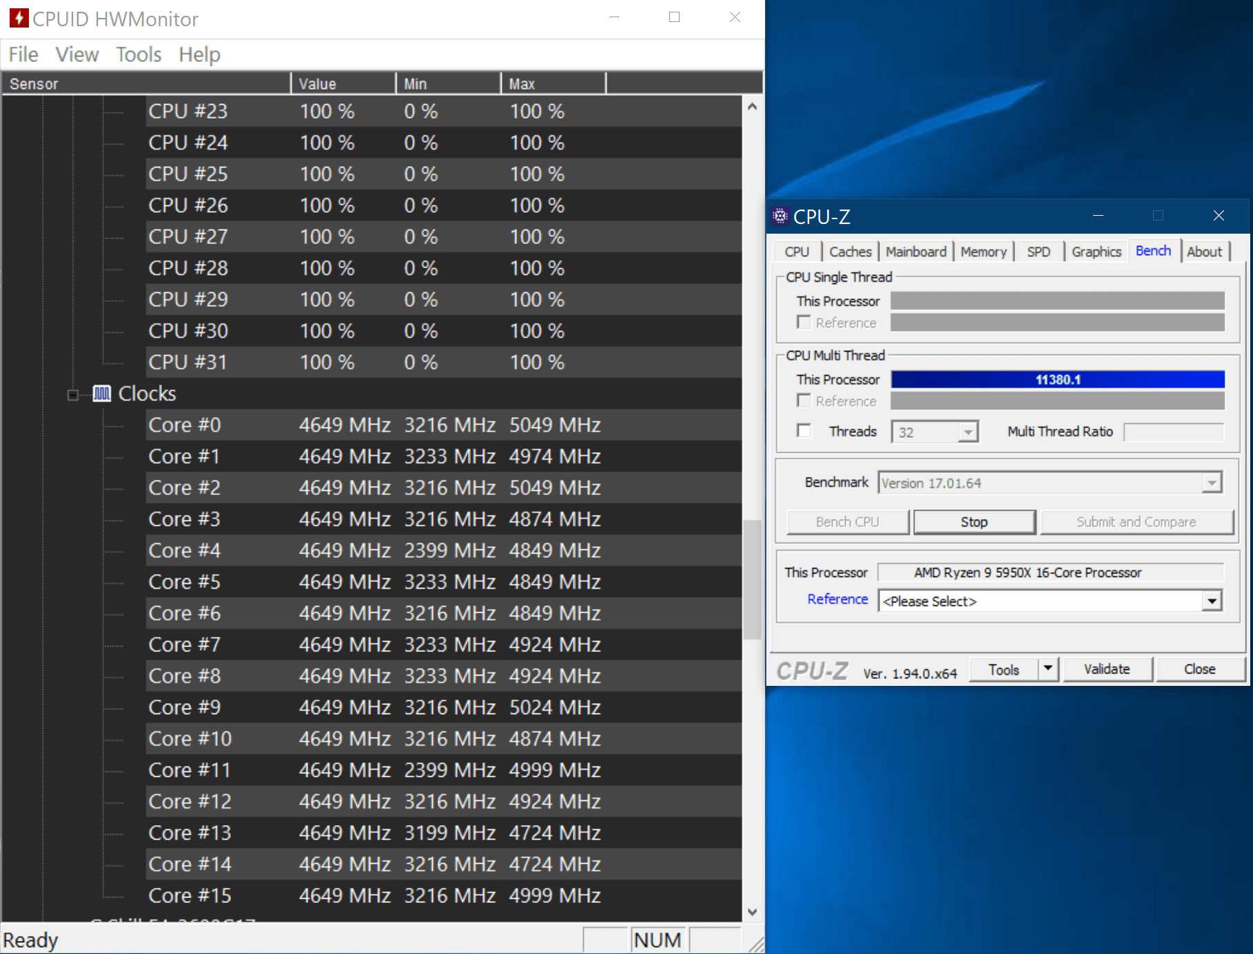Tick the Threads checkbox
Image resolution: width=1253 pixels, height=954 pixels.
[804, 431]
